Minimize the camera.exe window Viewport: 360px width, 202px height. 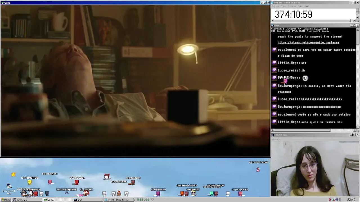351,135
